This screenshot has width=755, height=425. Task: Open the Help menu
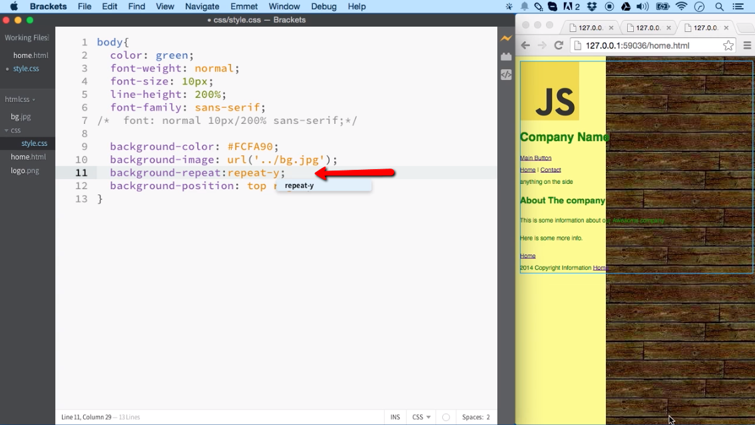[x=357, y=6]
